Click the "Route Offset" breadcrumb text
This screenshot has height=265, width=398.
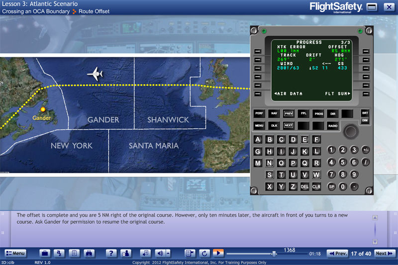[94, 11]
